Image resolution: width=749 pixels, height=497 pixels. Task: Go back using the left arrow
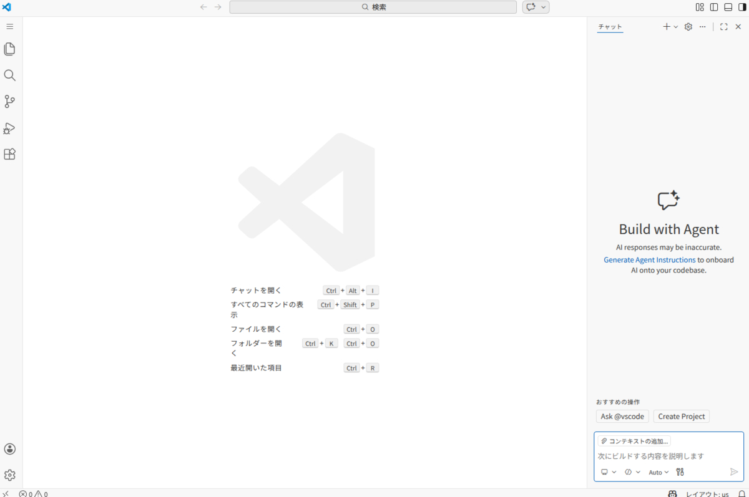[x=203, y=7]
